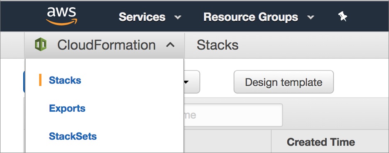Expand the Resource Groups chevron arrow

click(x=311, y=17)
